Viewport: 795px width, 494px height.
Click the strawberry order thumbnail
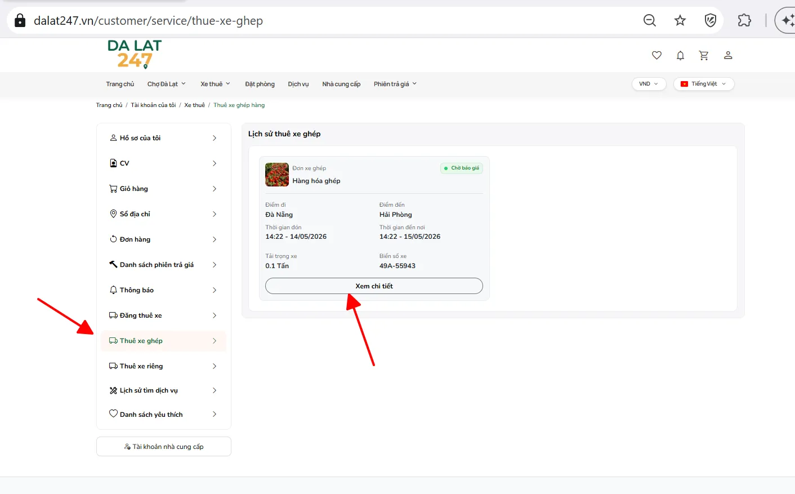[277, 175]
